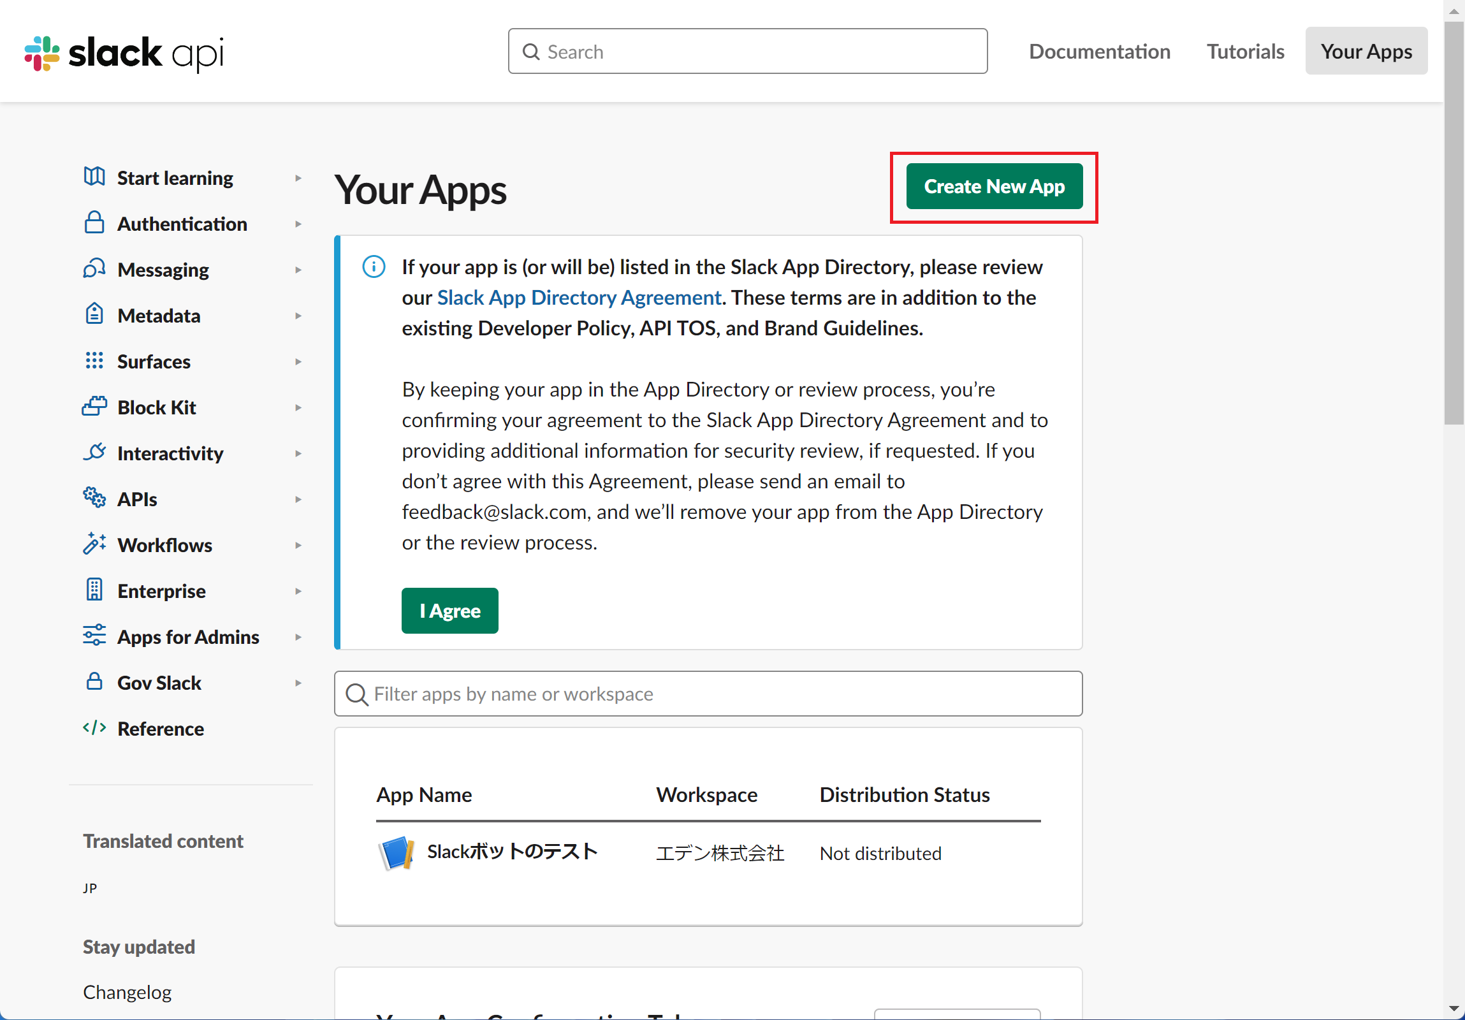
Task: Click the Workspace column header
Action: click(707, 795)
